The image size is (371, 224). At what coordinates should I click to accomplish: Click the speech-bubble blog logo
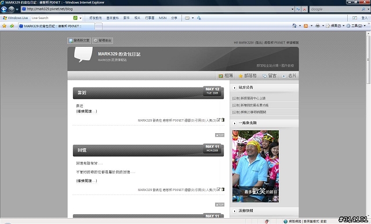83,54
